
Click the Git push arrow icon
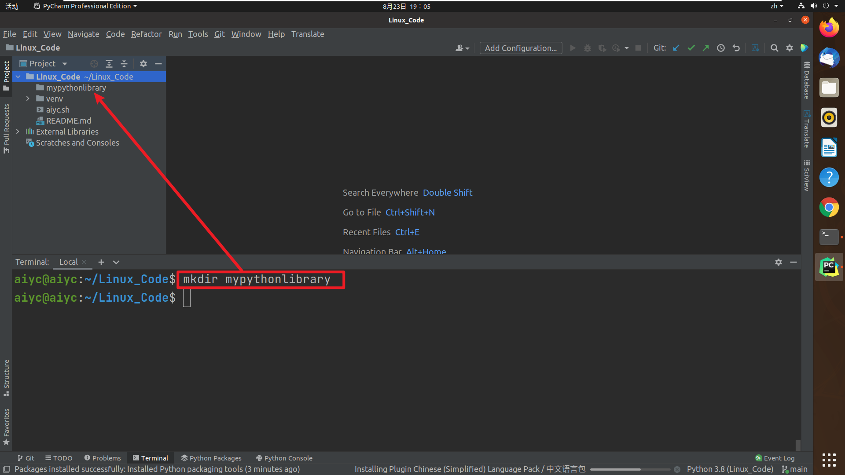706,48
